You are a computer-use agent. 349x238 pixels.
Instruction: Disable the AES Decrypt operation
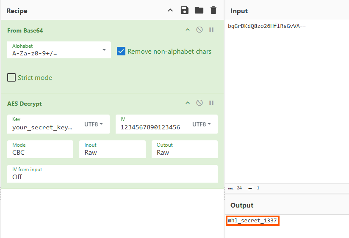(x=199, y=103)
